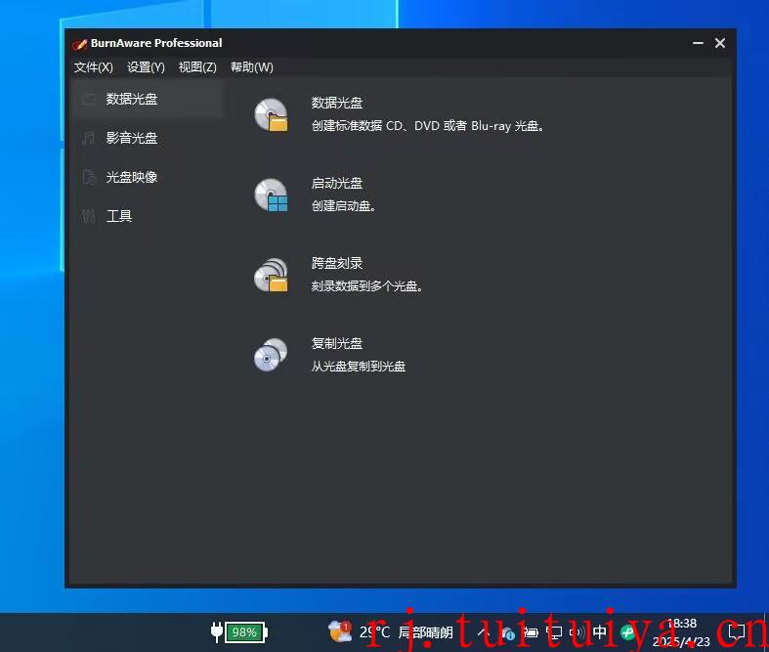This screenshot has height=652, width=769.
Task: Click description 创建标准数据 CD、DVD 或者 Blu-ray 光盘
Action: pyautogui.click(x=428, y=126)
